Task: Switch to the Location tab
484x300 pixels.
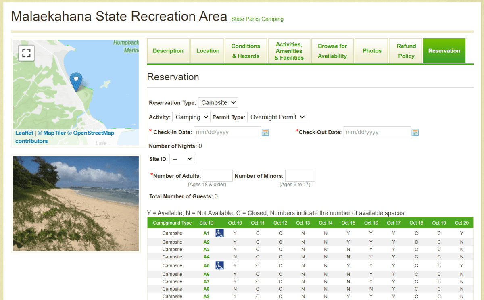Action: point(208,51)
